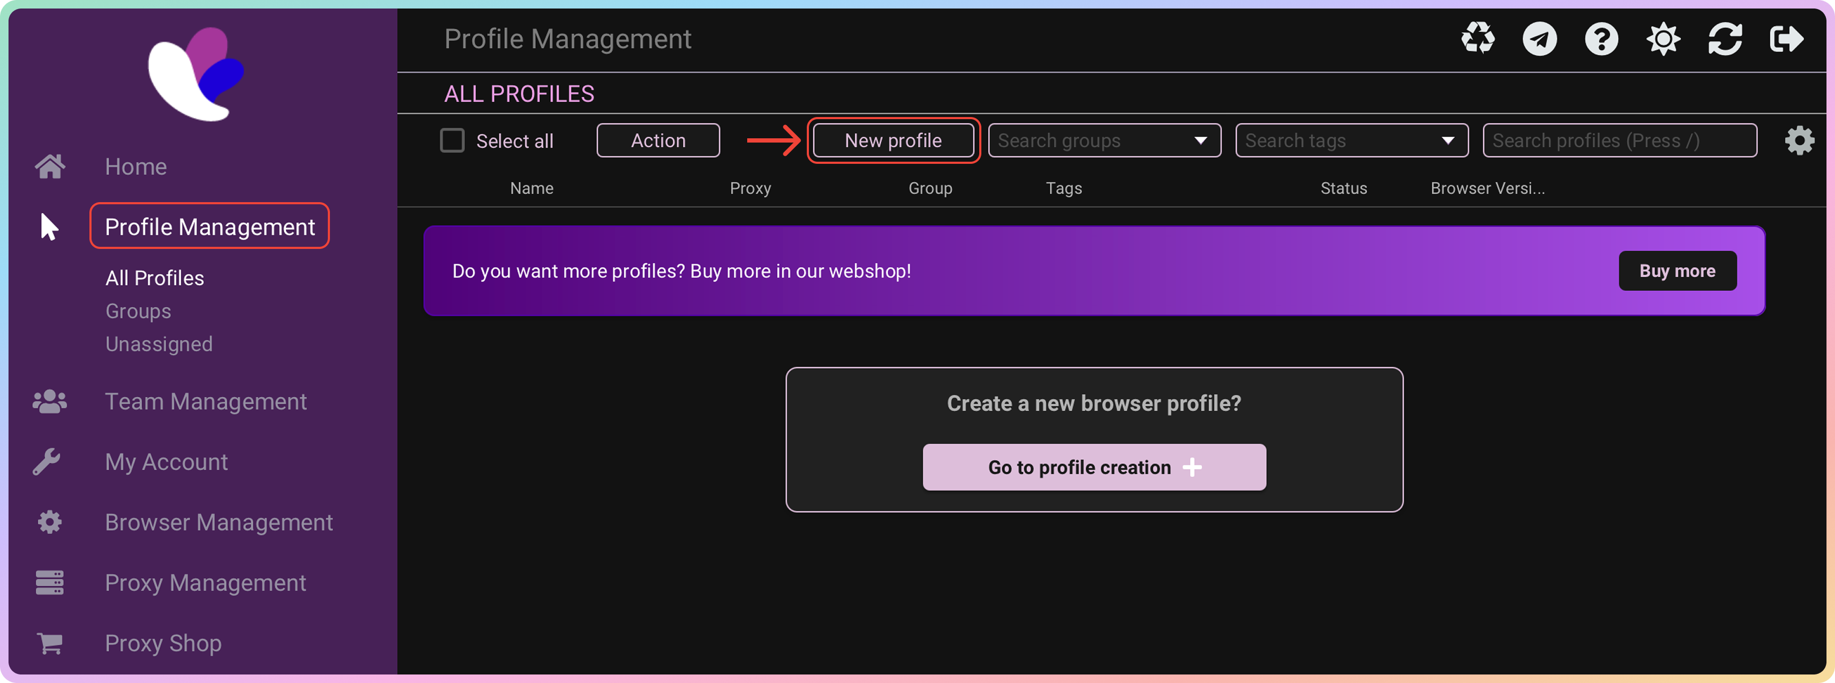Open the Telegram channel icon
The width and height of the screenshot is (1835, 683).
[x=1540, y=38]
